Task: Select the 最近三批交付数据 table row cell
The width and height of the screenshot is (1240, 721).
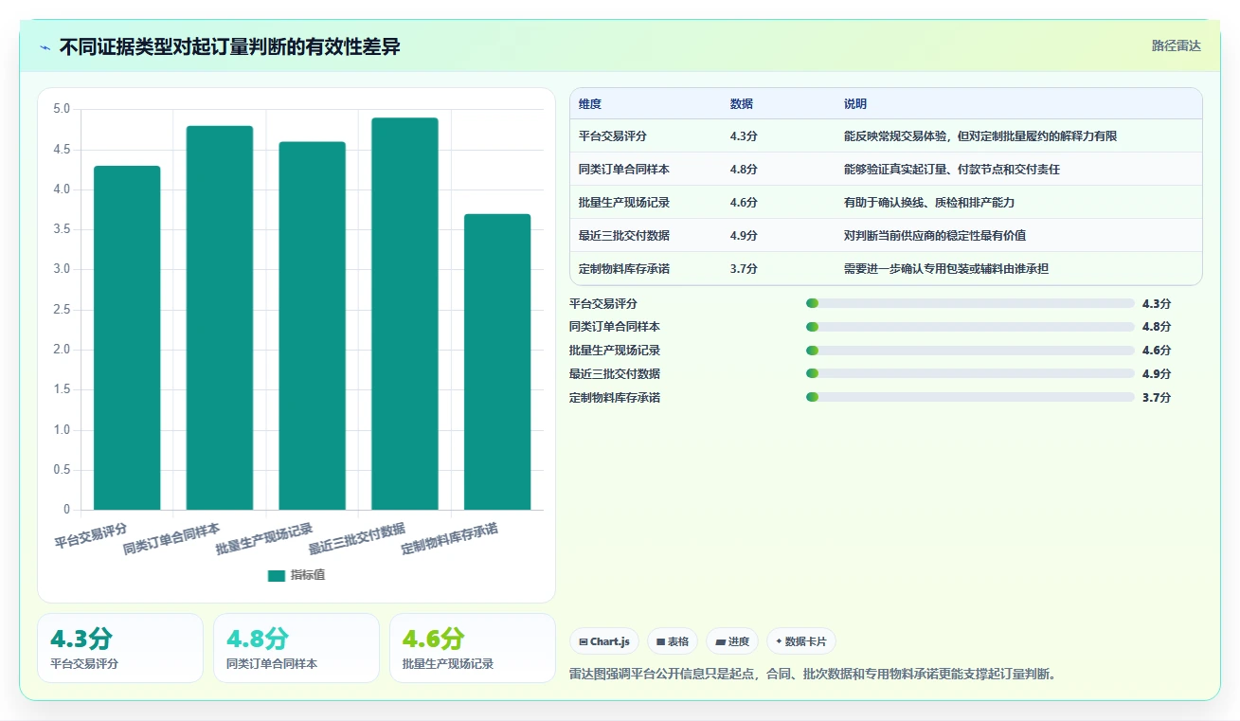Action: point(624,236)
